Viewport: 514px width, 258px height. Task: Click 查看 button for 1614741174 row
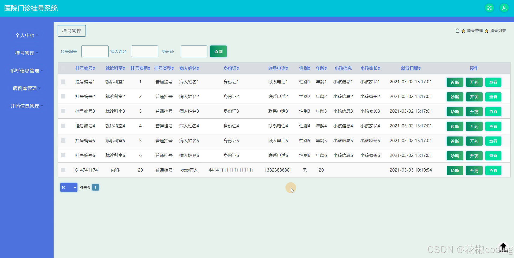tap(493, 170)
